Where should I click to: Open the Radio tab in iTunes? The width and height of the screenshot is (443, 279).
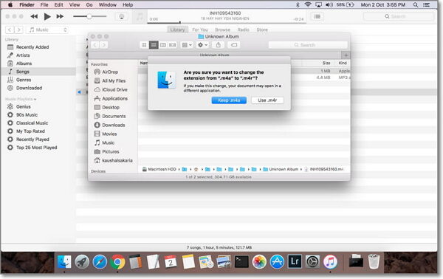pyautogui.click(x=243, y=30)
